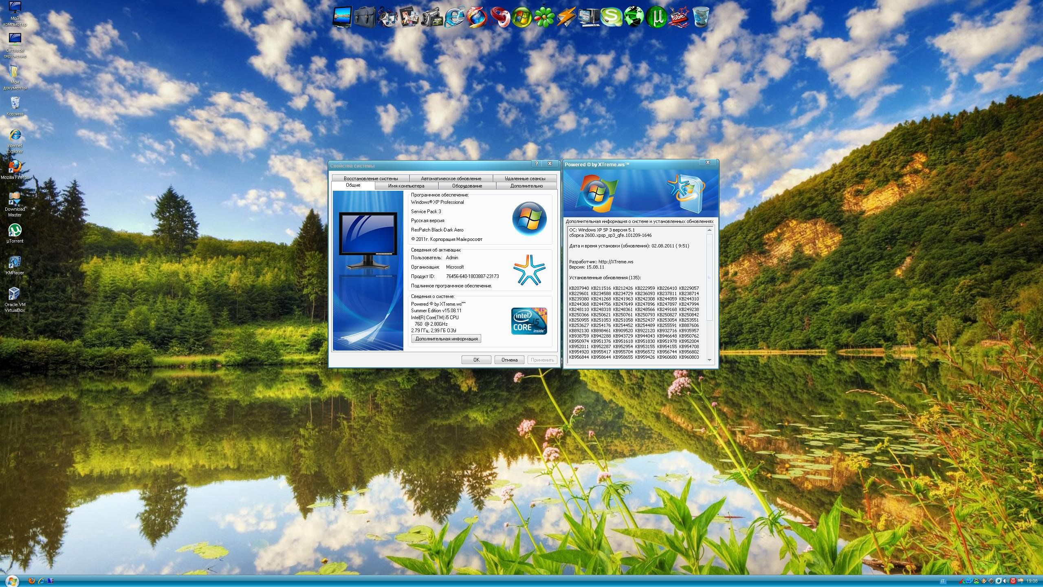This screenshot has width=1043, height=587.
Task: Go to Восстановление системы tab
Action: 370,179
